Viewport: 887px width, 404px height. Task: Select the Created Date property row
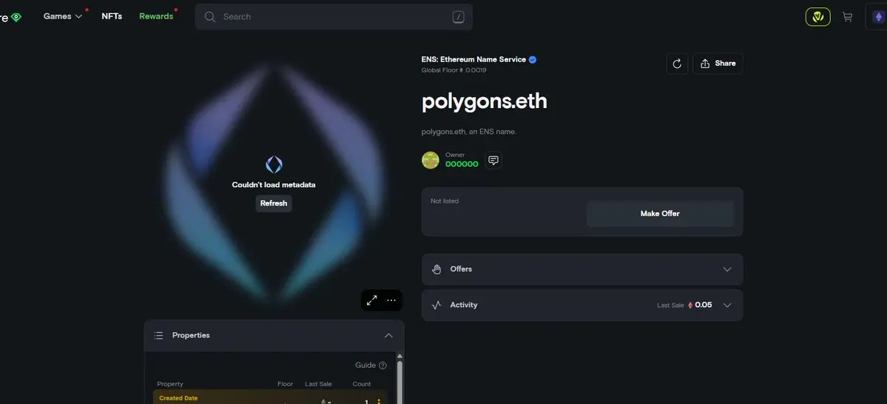pyautogui.click(x=271, y=397)
